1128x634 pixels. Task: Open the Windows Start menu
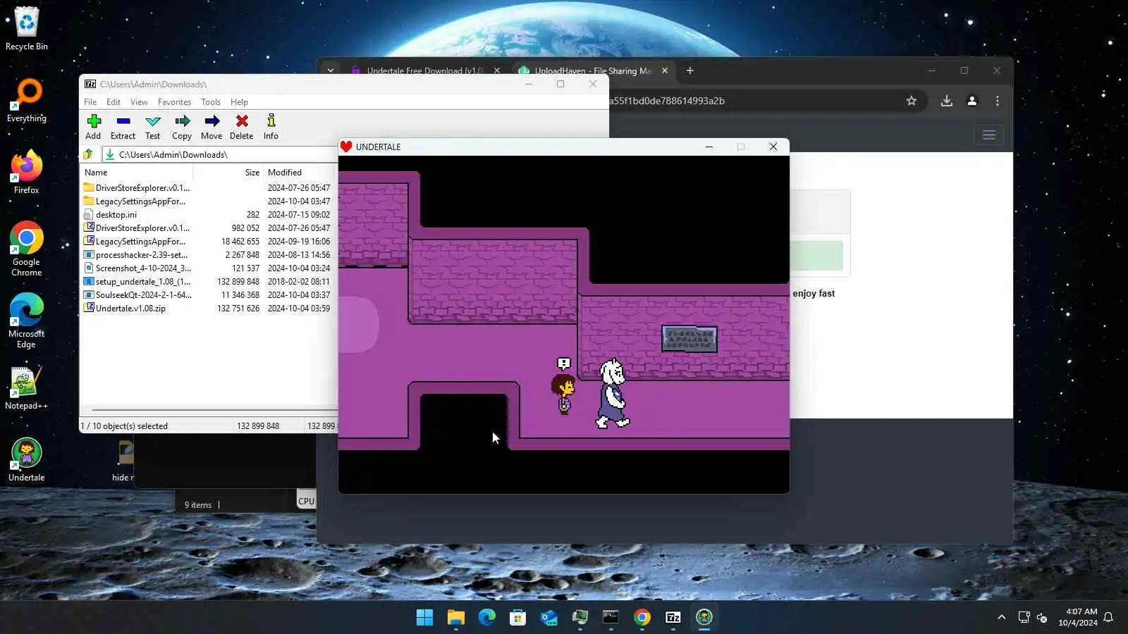pyautogui.click(x=425, y=618)
